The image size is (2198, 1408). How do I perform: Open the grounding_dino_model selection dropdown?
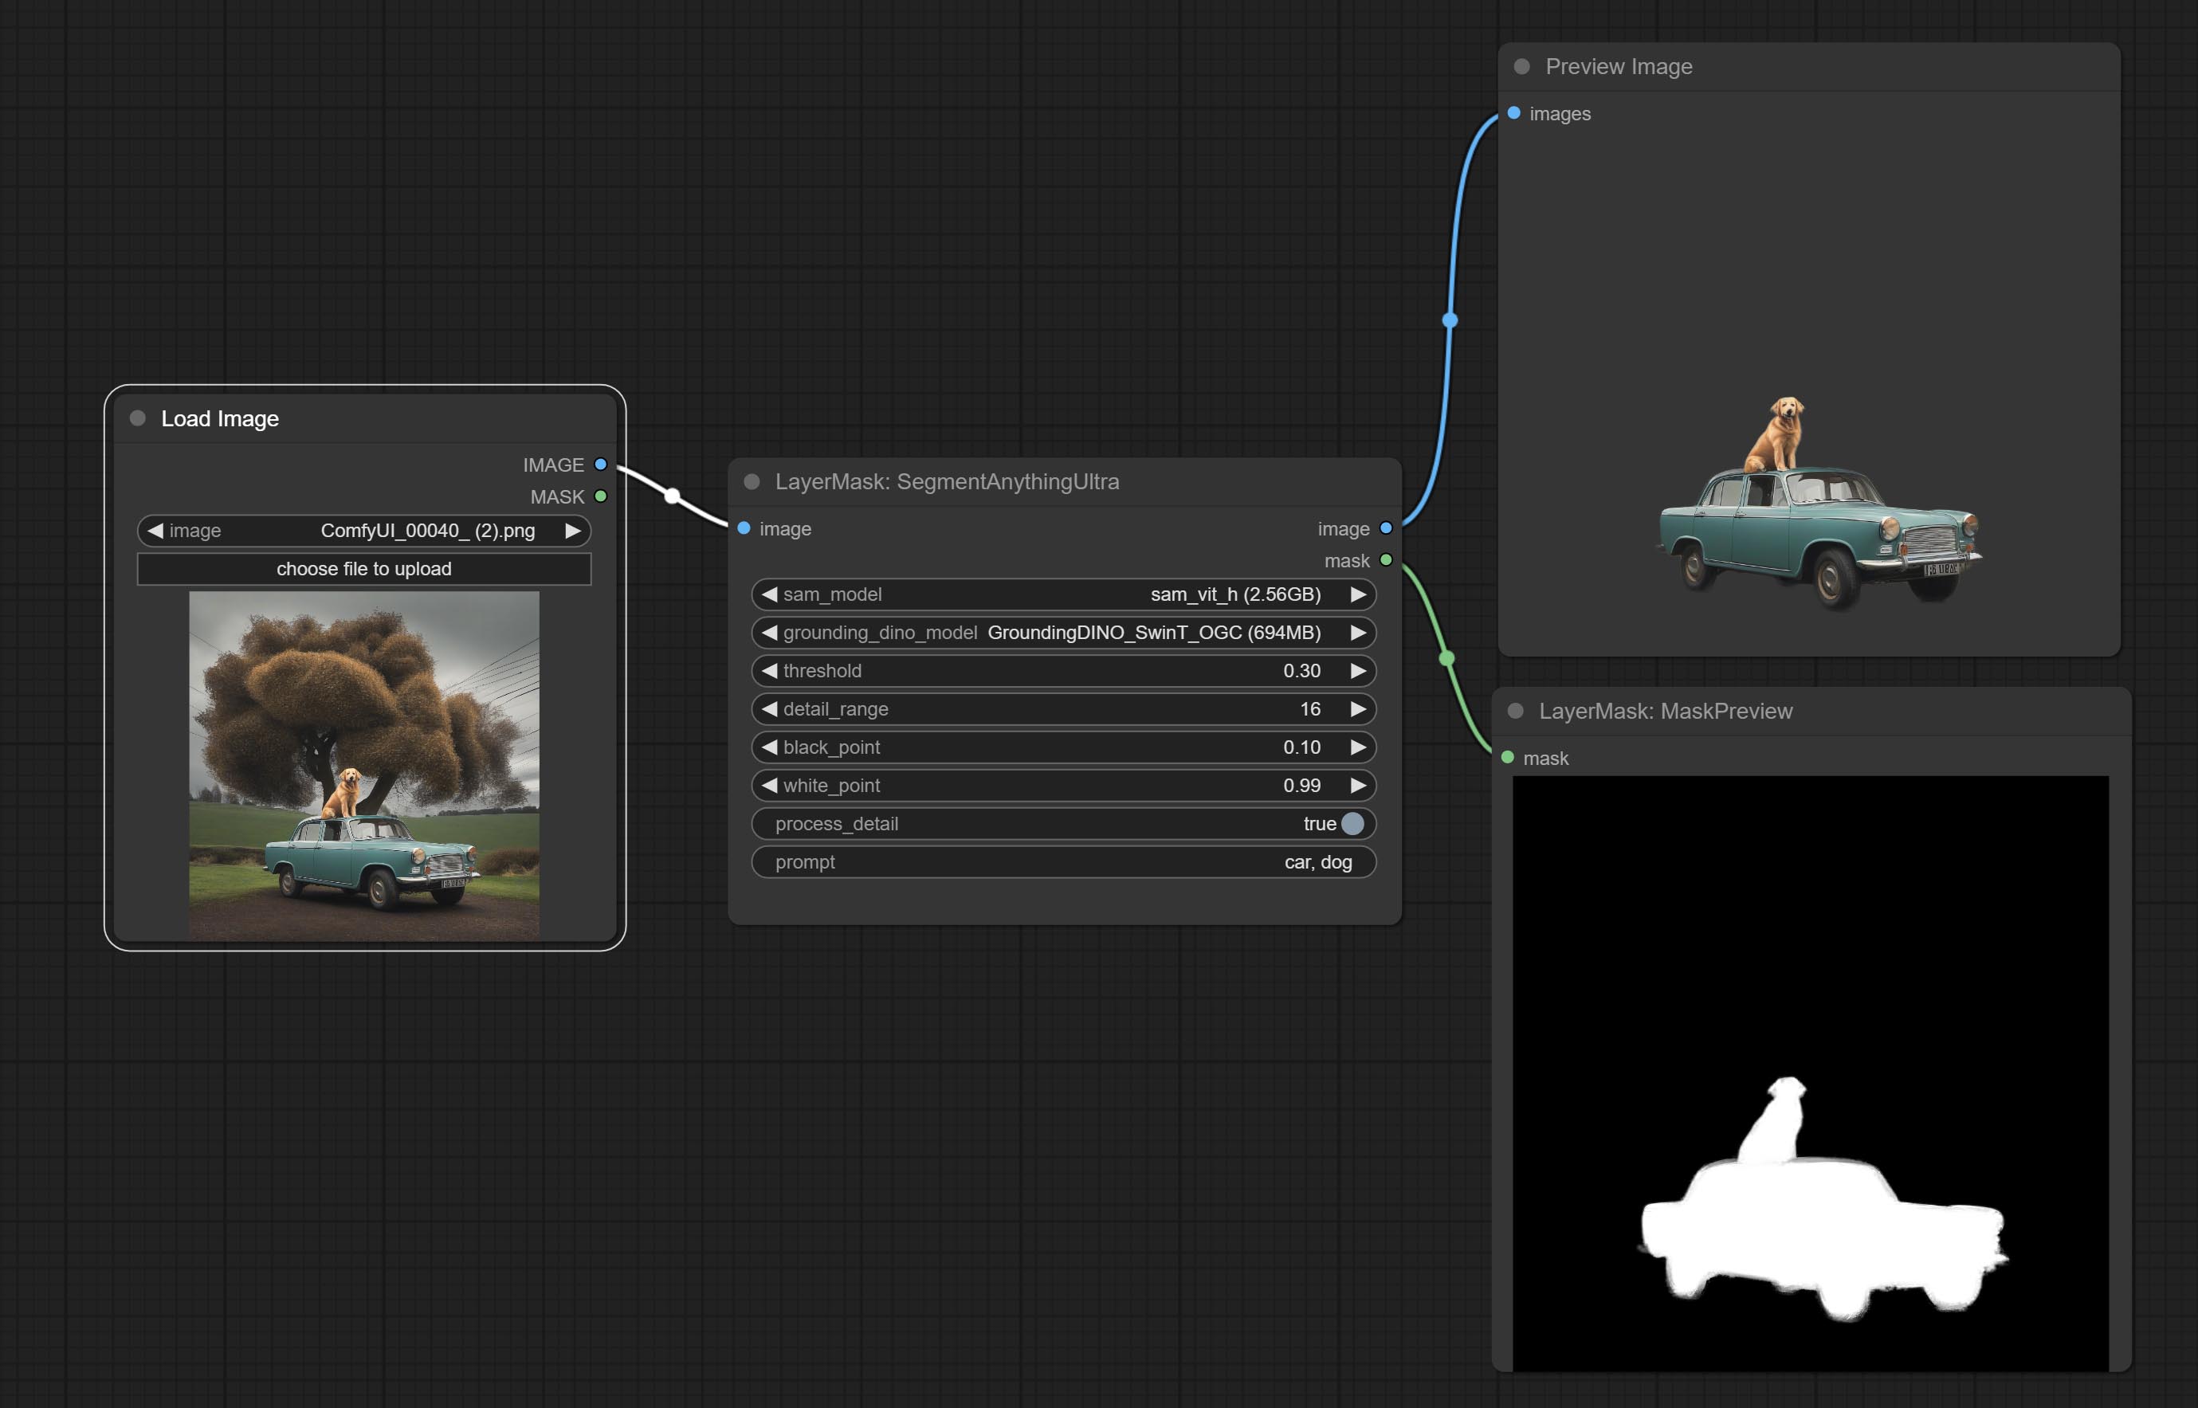pos(1062,633)
